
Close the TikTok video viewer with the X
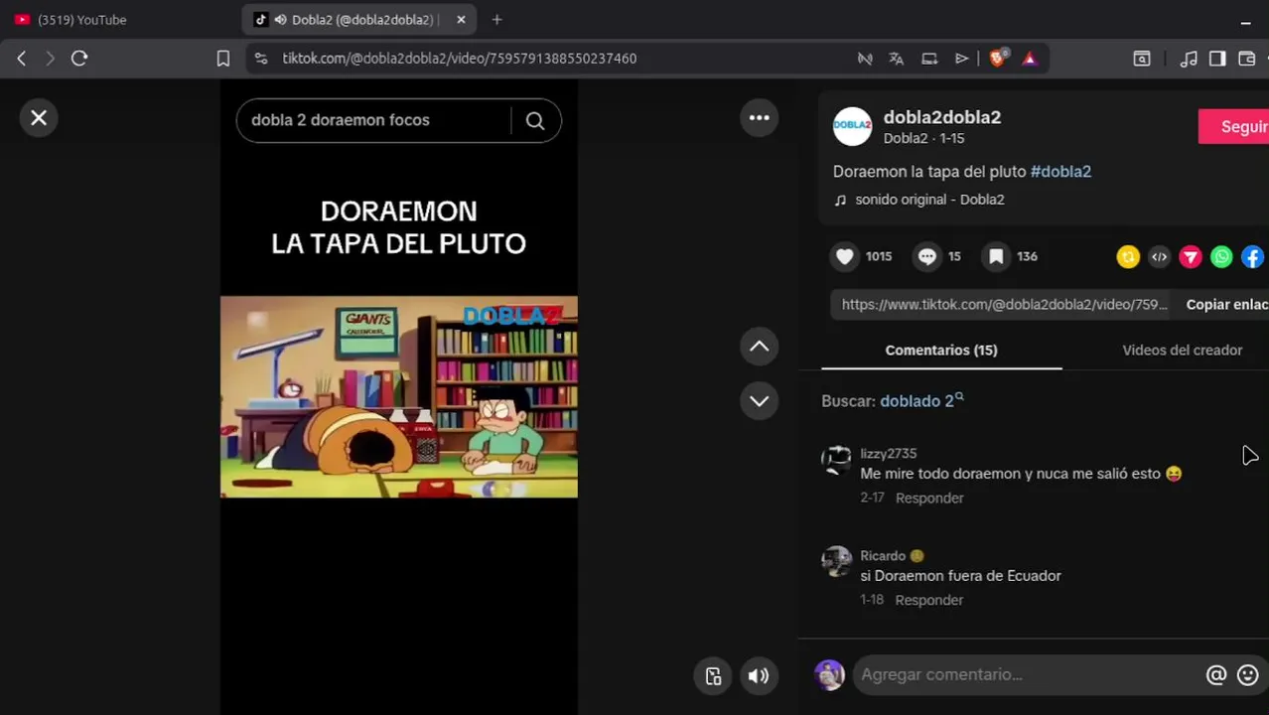click(x=39, y=118)
